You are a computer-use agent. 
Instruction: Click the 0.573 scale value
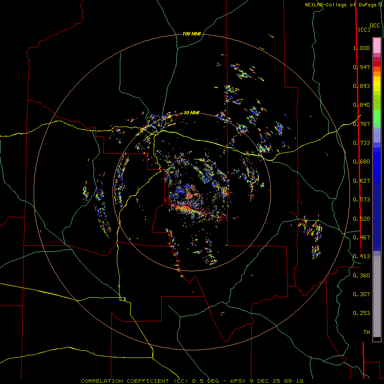[361, 200]
